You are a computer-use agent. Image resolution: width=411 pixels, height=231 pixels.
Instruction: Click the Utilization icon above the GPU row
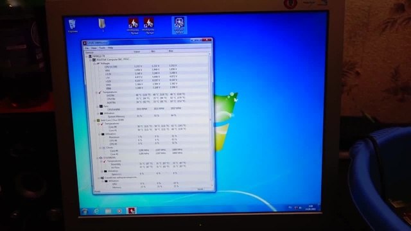107,181
